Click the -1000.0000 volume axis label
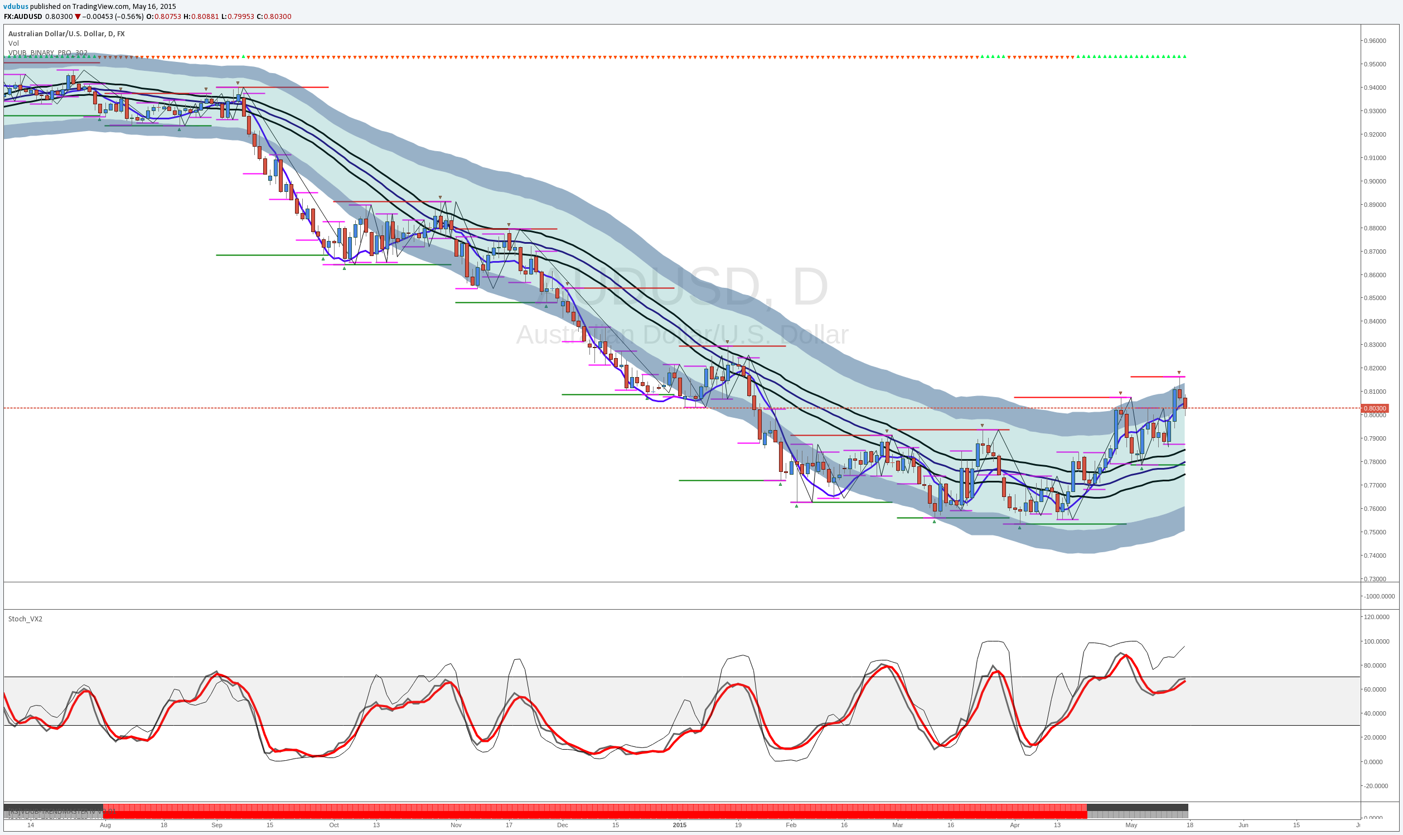The width and height of the screenshot is (1403, 835). 1379,596
